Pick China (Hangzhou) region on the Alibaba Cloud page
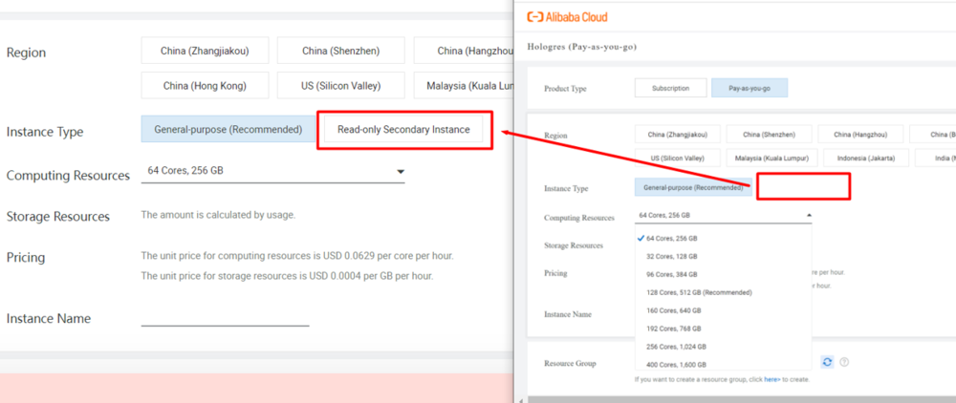Screen dimensions: 956x403 pyautogui.click(x=860, y=134)
